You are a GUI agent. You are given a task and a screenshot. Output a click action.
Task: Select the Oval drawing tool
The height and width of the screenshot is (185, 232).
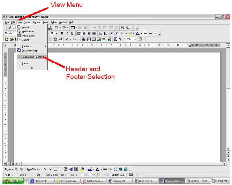60,169
